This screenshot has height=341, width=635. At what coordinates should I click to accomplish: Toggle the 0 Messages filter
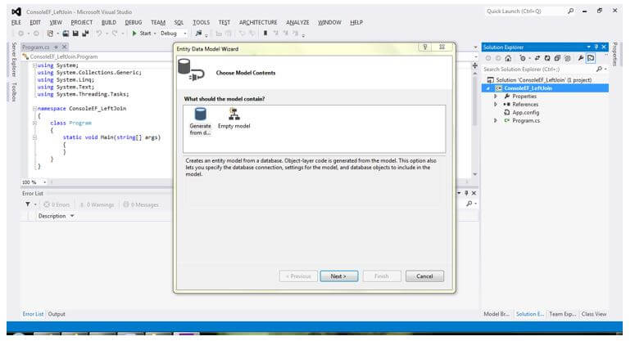click(141, 204)
